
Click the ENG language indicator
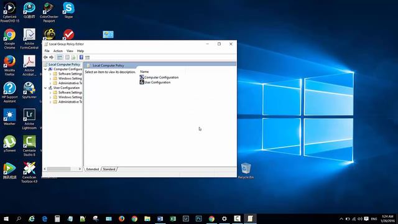374,218
